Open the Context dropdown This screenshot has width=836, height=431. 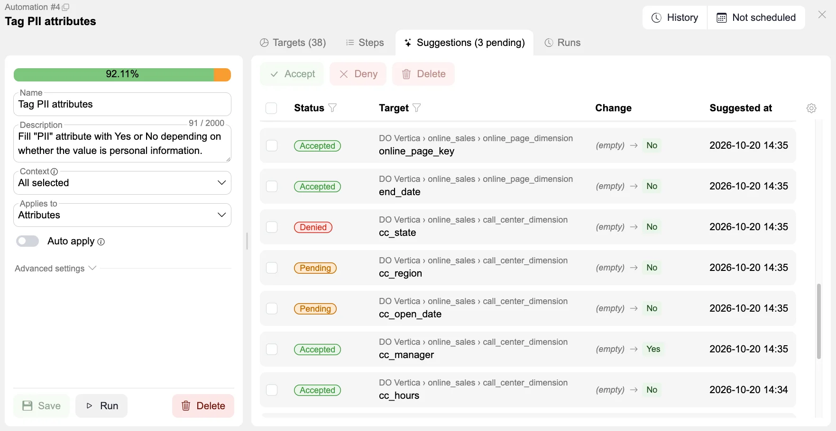click(x=122, y=183)
